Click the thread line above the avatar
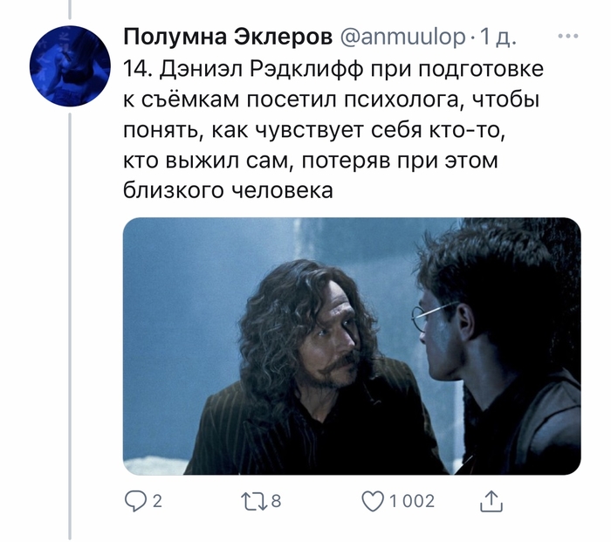Viewport: 611px width, 542px height. coord(70,10)
